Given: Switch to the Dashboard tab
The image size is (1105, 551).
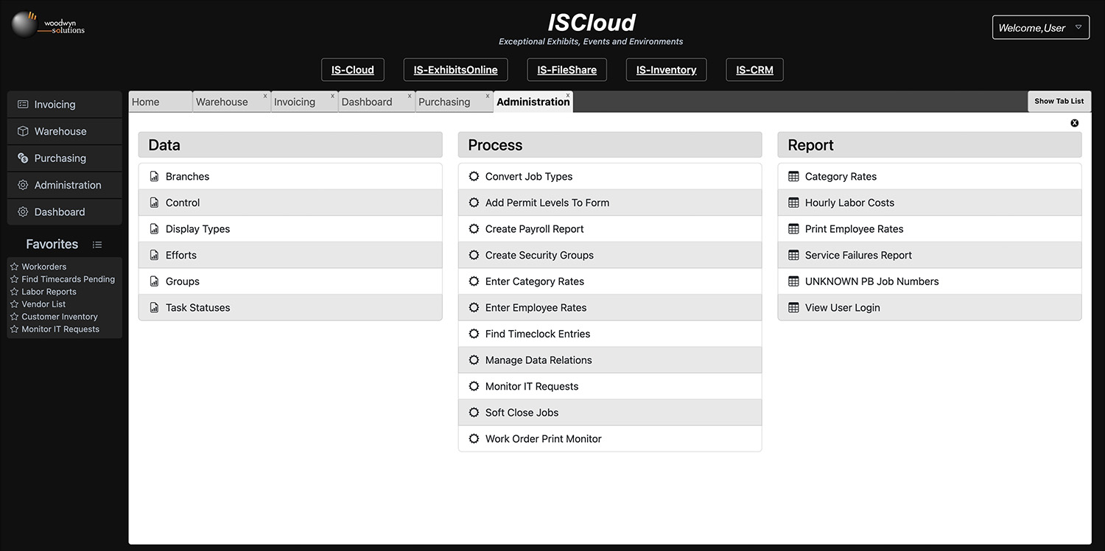Looking at the screenshot, I should click(367, 102).
